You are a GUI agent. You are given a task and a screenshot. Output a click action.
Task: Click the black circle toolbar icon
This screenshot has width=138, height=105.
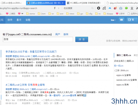99,8
